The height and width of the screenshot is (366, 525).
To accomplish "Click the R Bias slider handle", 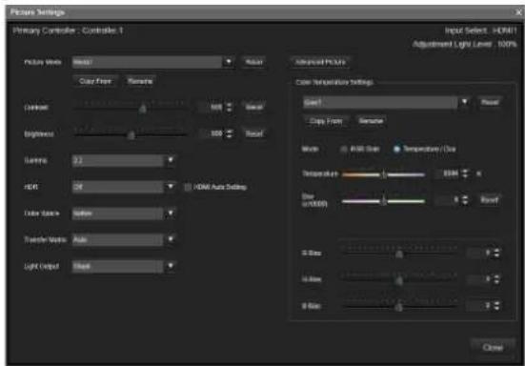I will (399, 254).
